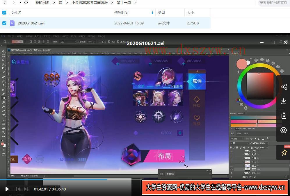Delete the video using the trash icon
The image size is (290, 196).
click(284, 116)
